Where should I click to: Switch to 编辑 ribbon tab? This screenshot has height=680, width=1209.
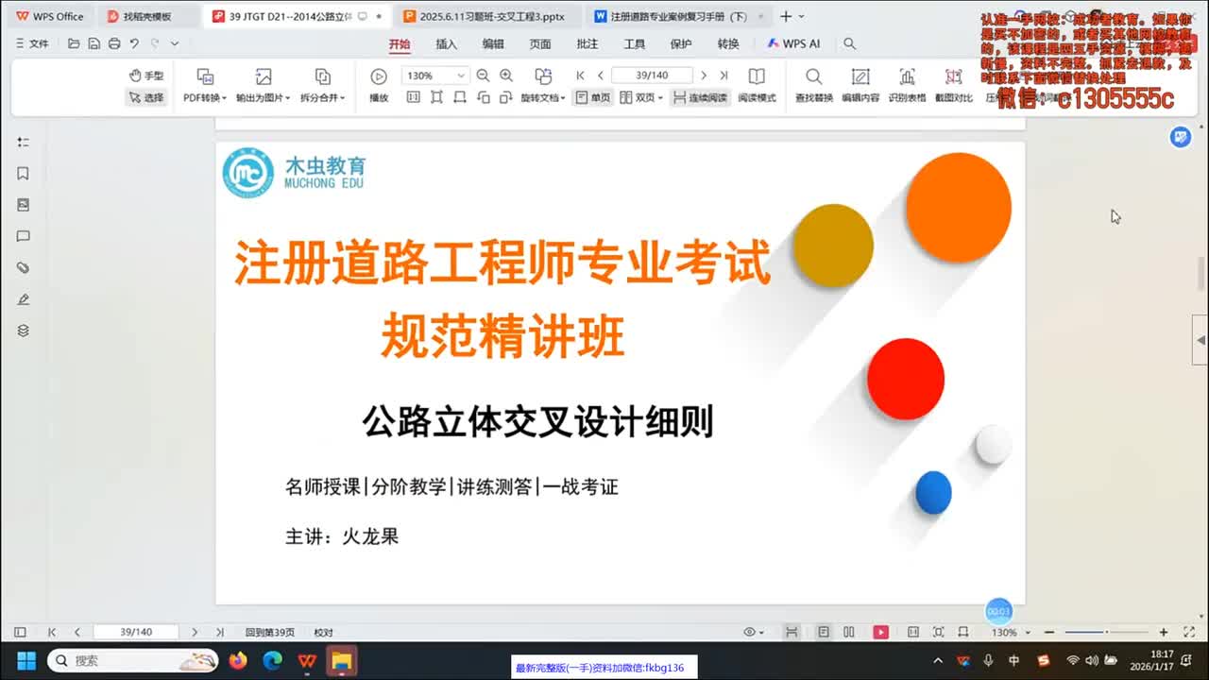tap(493, 43)
